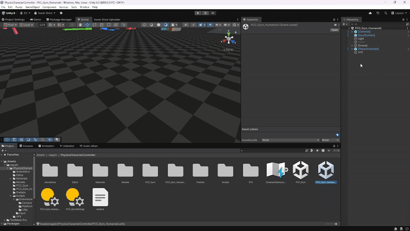Select the readme file icon
The height and width of the screenshot is (231, 410).
pos(100,197)
